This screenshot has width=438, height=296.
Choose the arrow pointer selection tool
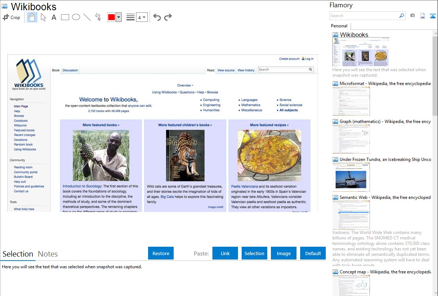point(43,17)
